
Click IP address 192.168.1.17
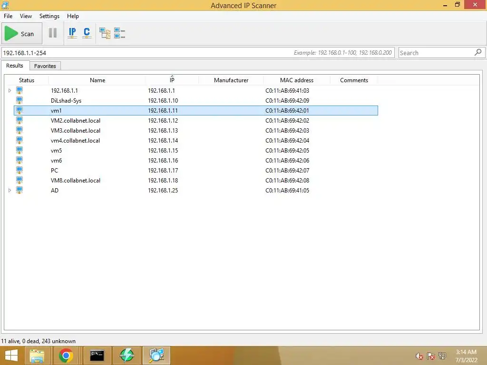pos(163,171)
